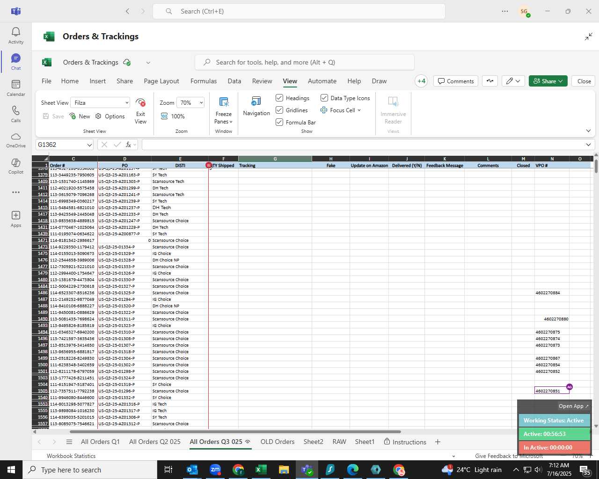The width and height of the screenshot is (599, 479).
Task: Click Teams search box
Action: (x=299, y=11)
